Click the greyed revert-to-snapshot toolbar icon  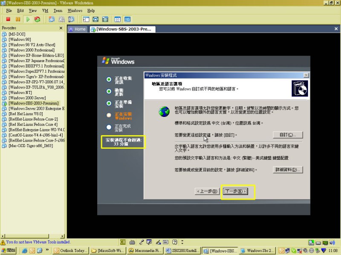pyautogui.click(x=61, y=19)
